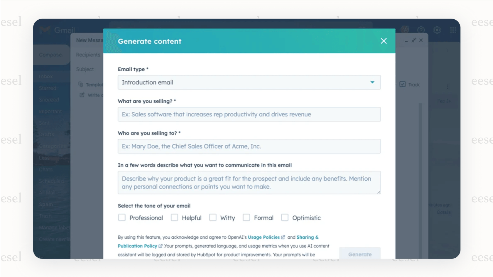
Task: Open Gmail settings with the gear icon
Action: coord(437,30)
